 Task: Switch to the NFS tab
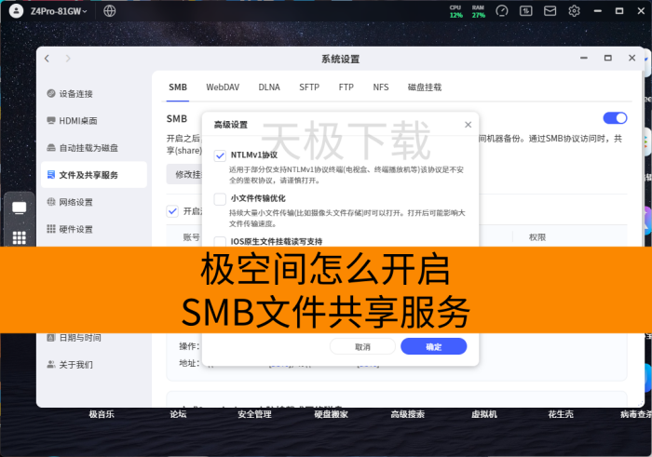tap(380, 87)
